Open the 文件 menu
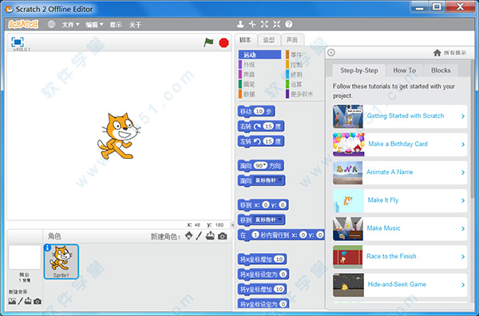The height and width of the screenshot is (316, 479). 70,25
